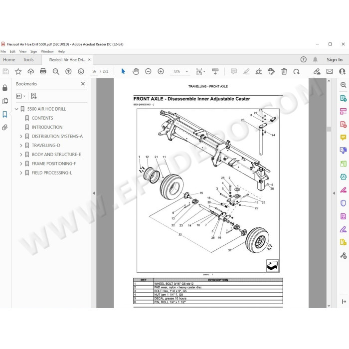Open the Protect shield tool
This screenshot has width=349, height=349.
coord(343,203)
